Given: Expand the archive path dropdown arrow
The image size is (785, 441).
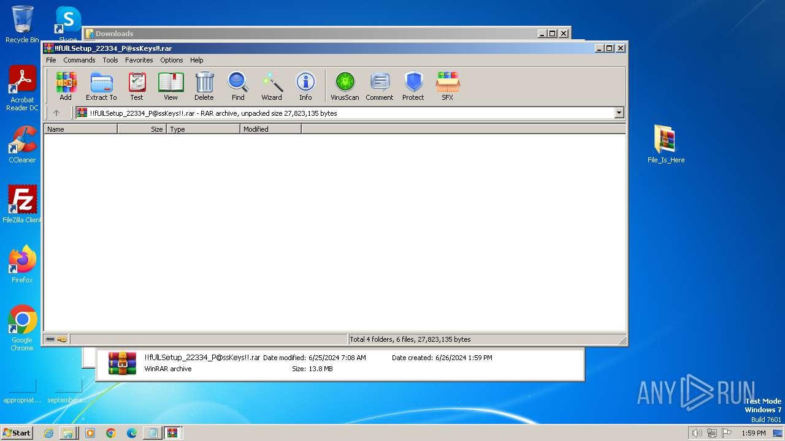Looking at the screenshot, I should tap(619, 113).
